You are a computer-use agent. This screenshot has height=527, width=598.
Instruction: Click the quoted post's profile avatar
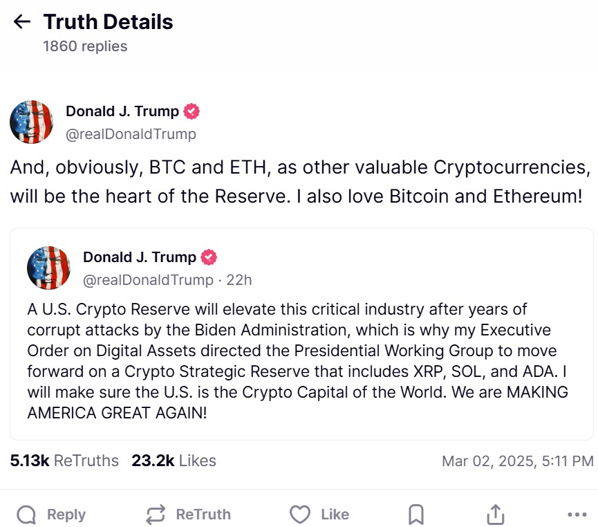49,268
